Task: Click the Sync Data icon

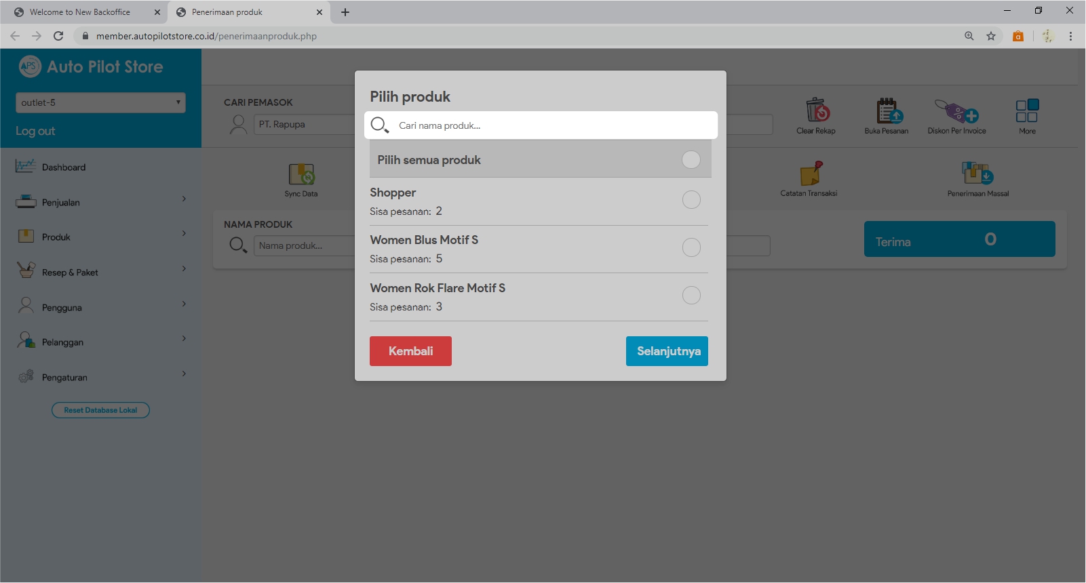Action: point(301,174)
